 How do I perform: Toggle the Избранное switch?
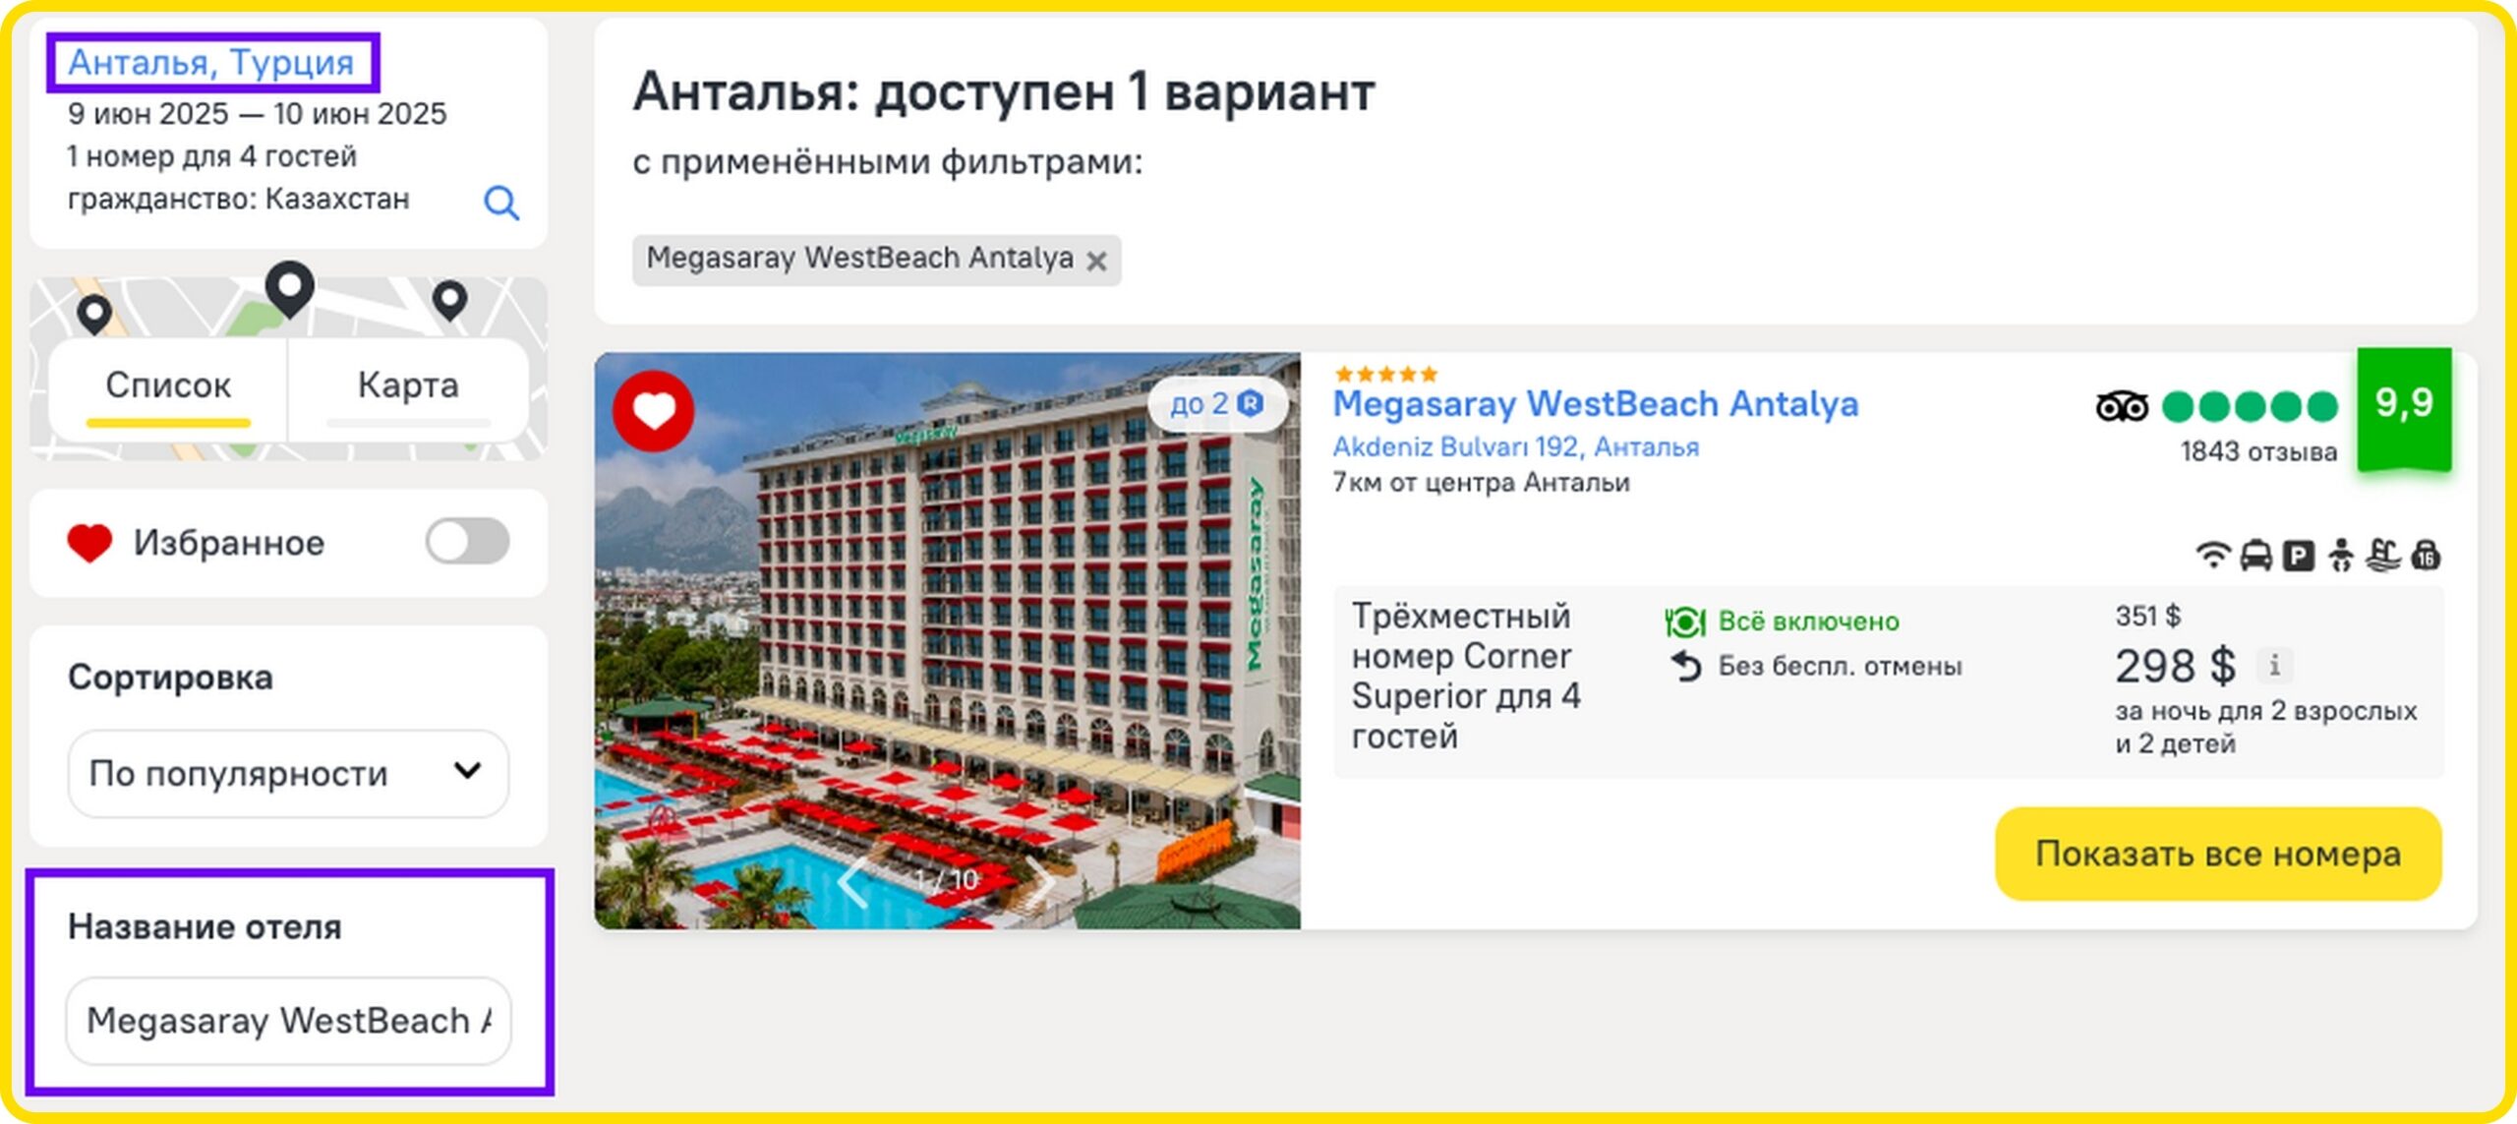click(x=467, y=542)
